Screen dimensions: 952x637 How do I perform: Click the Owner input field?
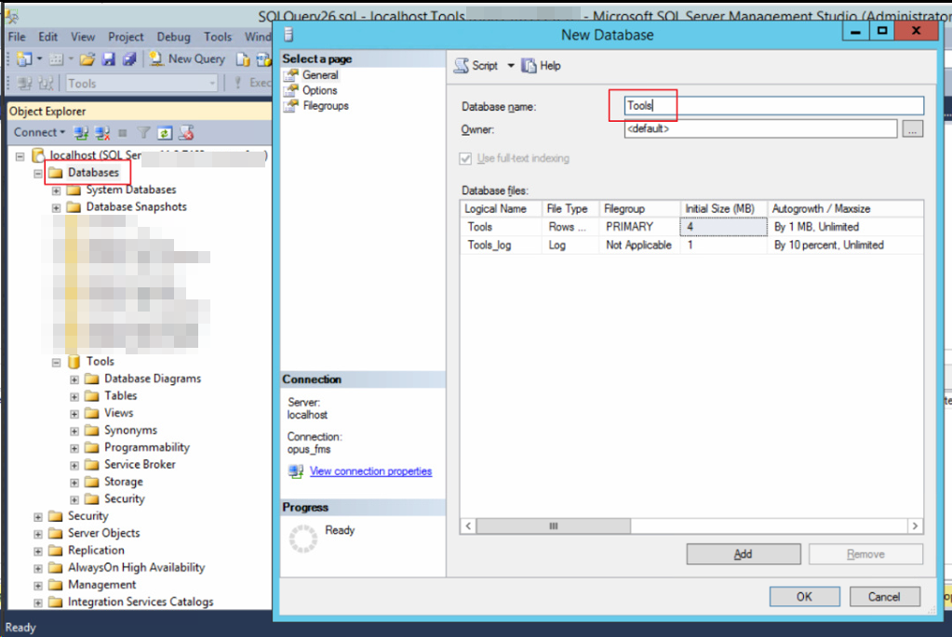pyautogui.click(x=760, y=128)
